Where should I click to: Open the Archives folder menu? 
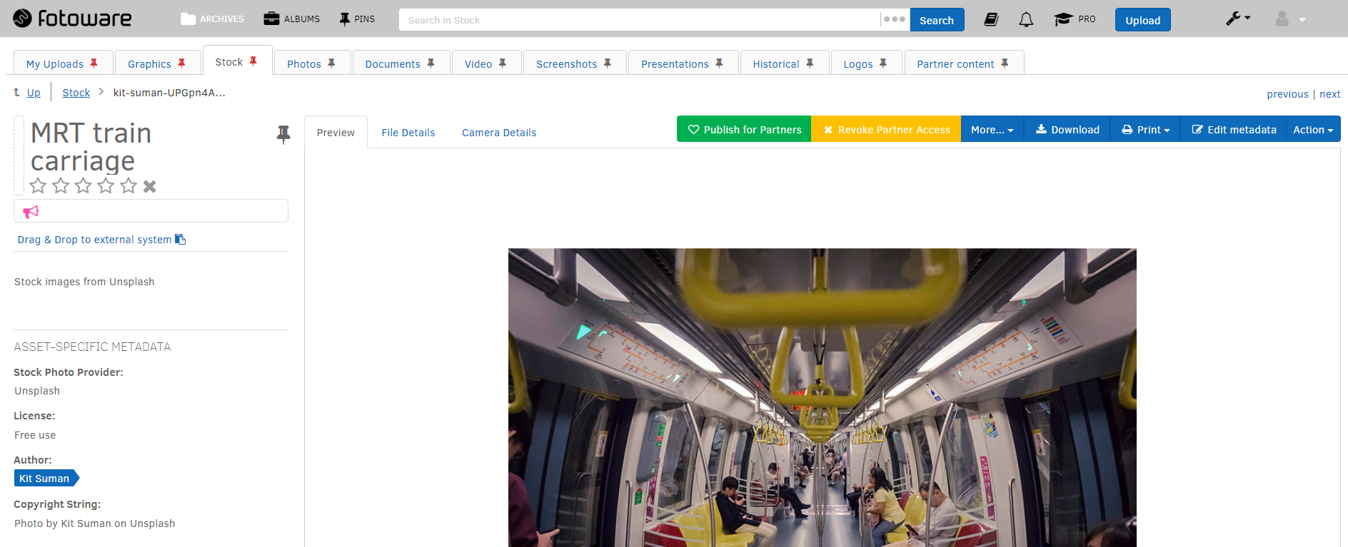point(212,19)
